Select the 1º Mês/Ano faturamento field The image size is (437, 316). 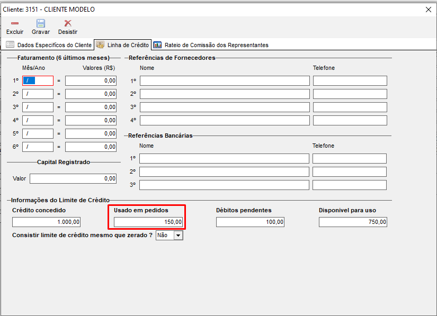click(x=38, y=80)
